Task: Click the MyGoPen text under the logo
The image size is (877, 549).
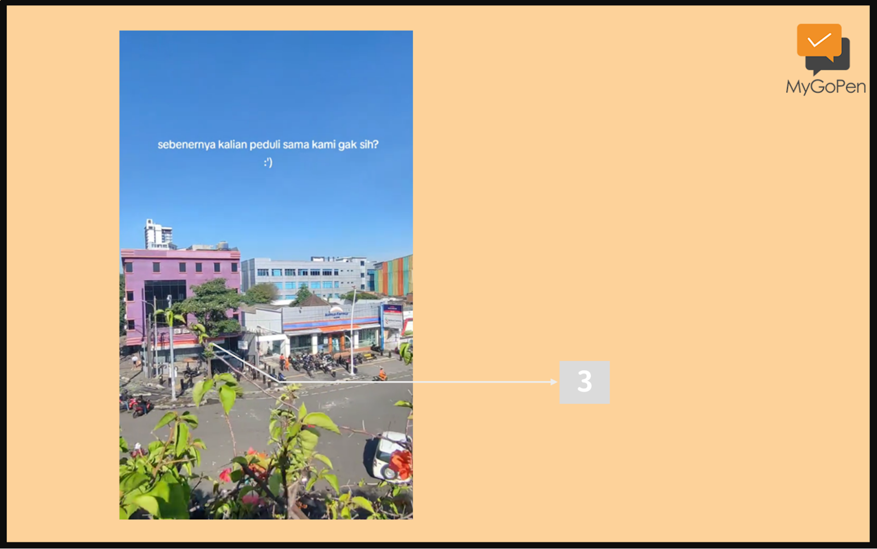Action: [x=825, y=87]
